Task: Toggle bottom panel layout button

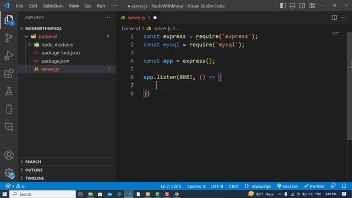Action: coord(292,5)
